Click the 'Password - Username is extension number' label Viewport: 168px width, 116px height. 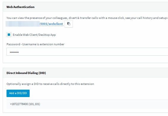click(35, 44)
